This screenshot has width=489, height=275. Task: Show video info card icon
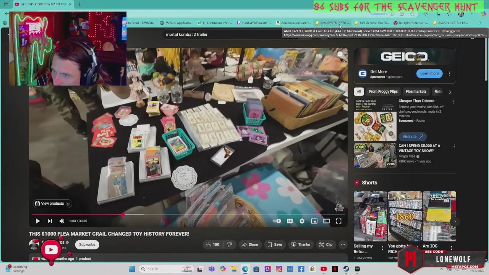pos(340,54)
